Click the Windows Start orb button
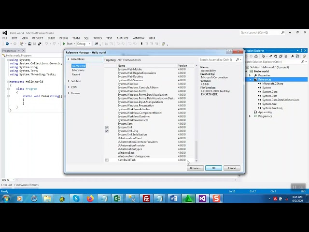The image size is (309, 232). tap(6, 199)
